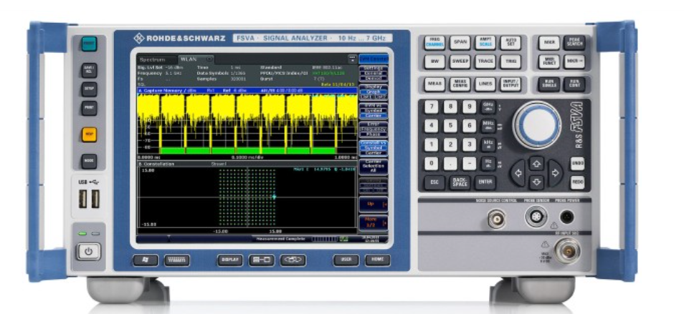Tap the LINES key

pos(485,84)
